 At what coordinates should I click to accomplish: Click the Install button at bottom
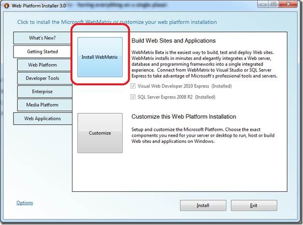point(203,205)
